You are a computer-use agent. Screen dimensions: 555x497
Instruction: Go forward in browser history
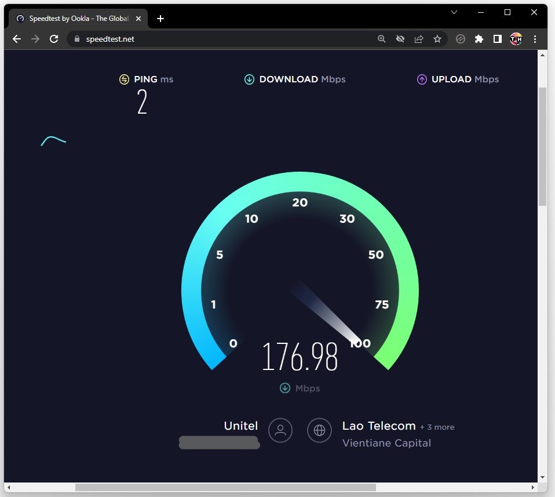[x=35, y=39]
